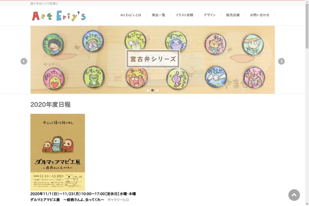This screenshot has width=309, height=206.
Task: Open the お問い合わせ contact link
Action: [260, 15]
